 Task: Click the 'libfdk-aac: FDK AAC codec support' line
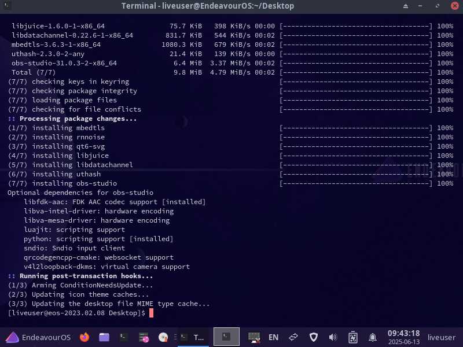coord(115,202)
